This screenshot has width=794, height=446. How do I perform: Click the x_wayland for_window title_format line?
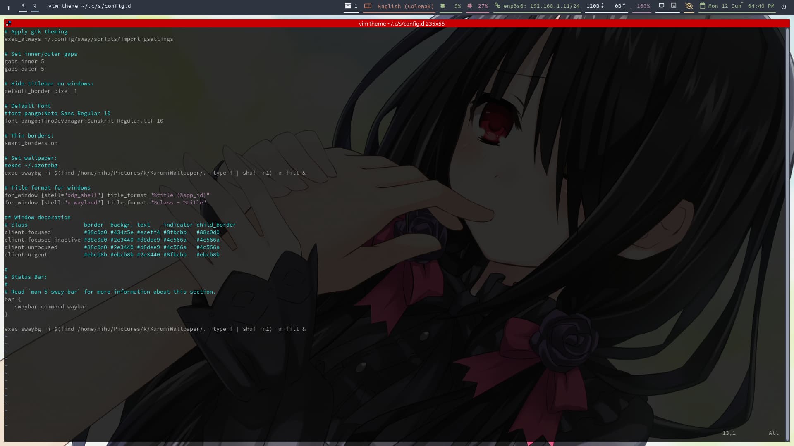[105, 203]
